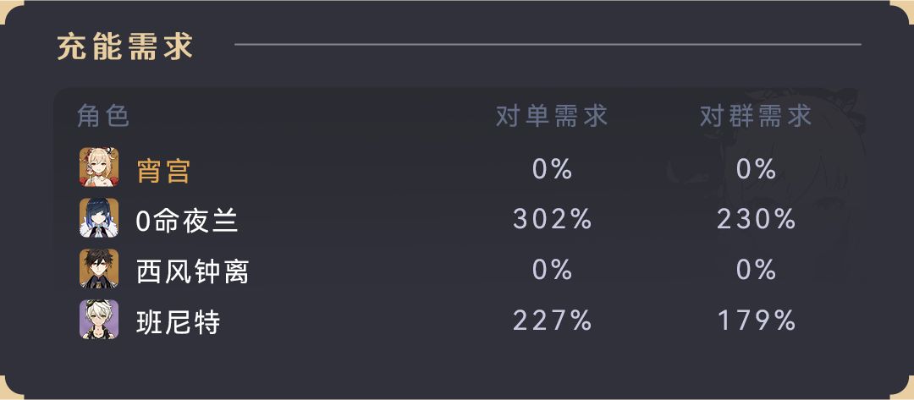Click Zhongli's character avatar icon
The width and height of the screenshot is (914, 400).
[x=99, y=270]
